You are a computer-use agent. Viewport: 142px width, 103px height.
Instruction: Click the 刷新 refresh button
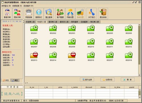pyautogui.click(x=128, y=80)
